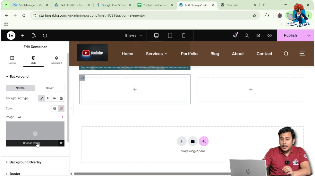The height and width of the screenshot is (176, 315).
Task: Switch to the Layout tab
Action: coord(12,60)
